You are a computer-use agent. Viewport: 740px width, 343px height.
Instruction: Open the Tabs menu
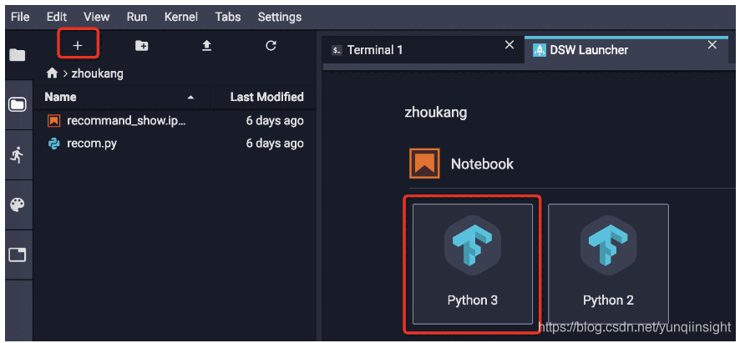[228, 17]
